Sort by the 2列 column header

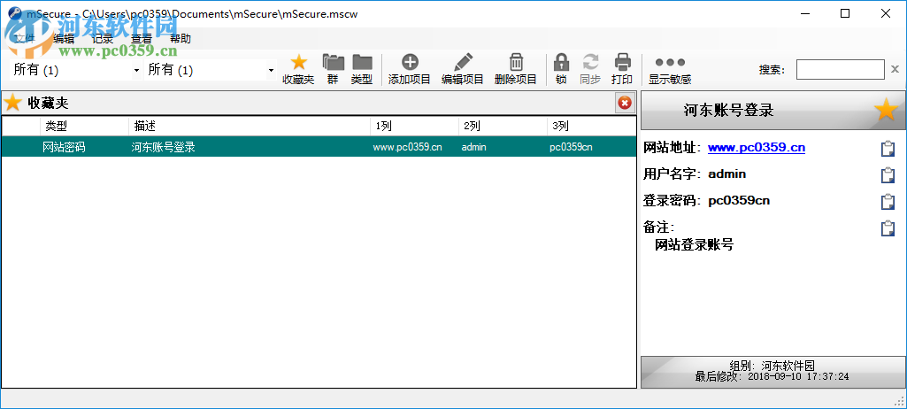point(503,126)
